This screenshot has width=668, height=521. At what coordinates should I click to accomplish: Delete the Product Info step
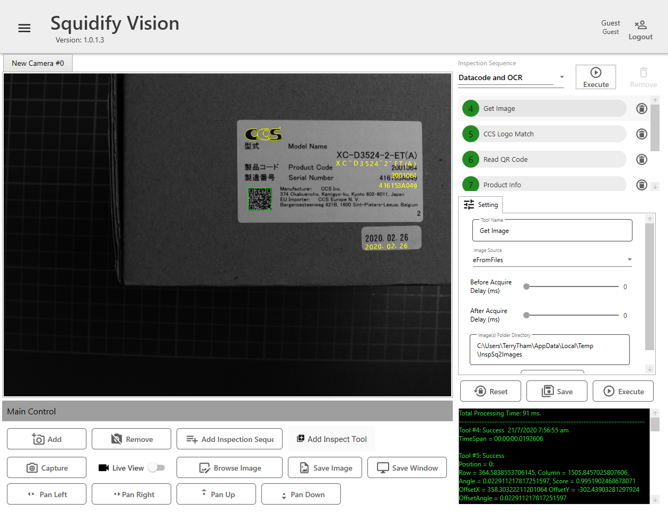pos(641,185)
